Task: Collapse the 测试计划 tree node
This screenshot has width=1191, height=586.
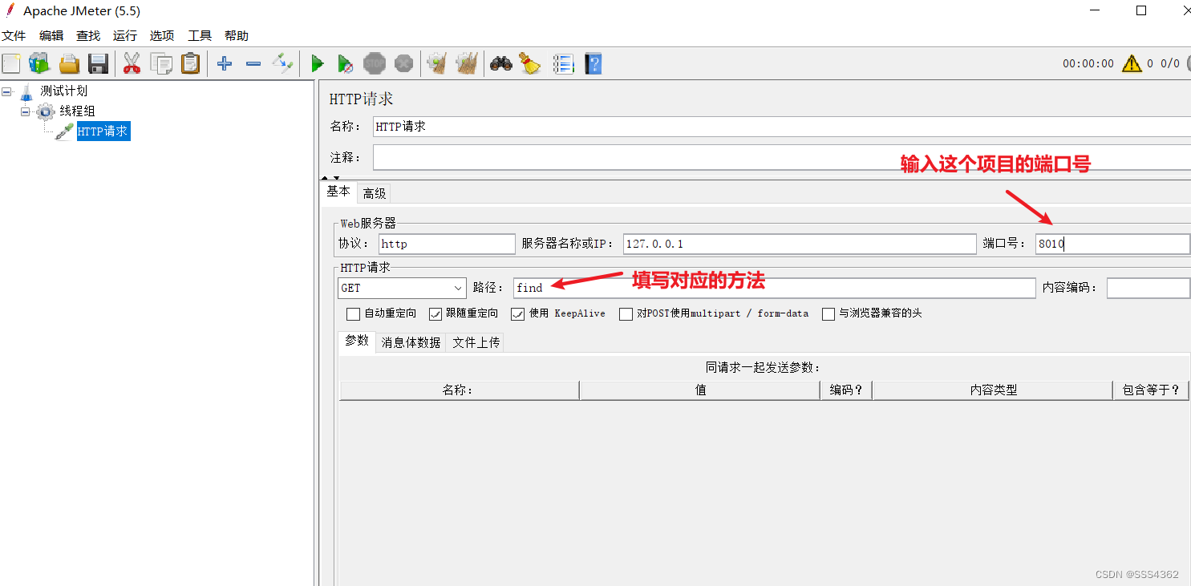Action: point(6,92)
